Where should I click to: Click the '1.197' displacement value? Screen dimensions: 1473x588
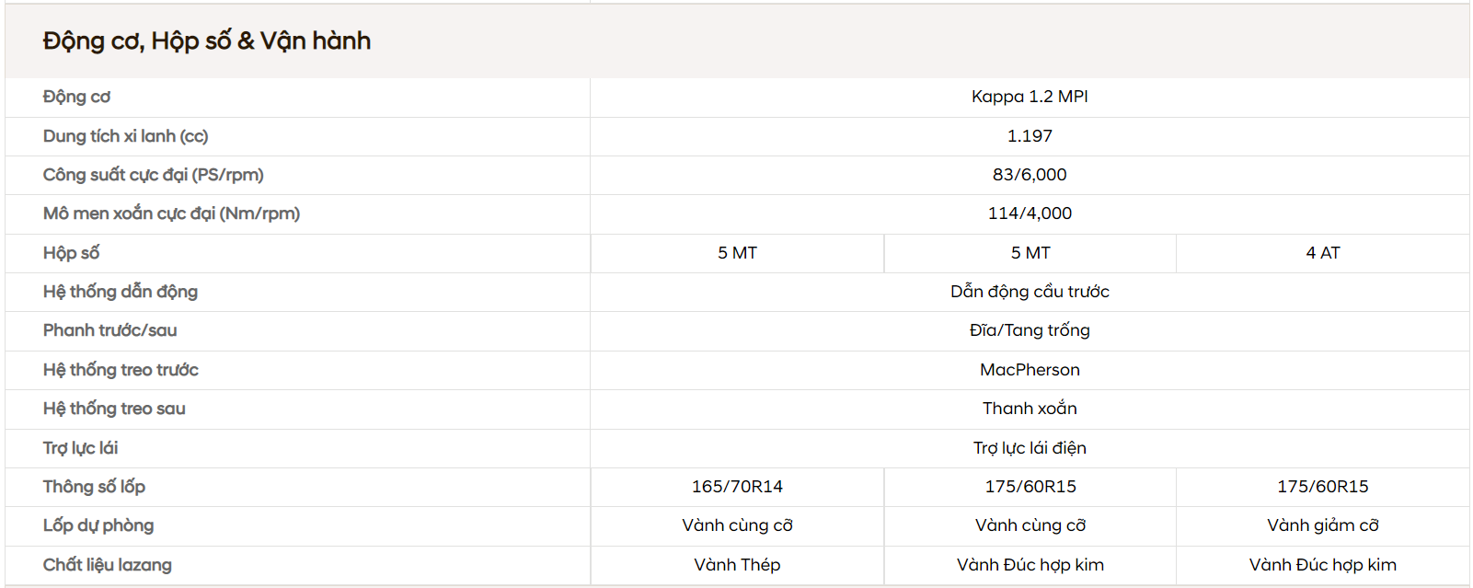(x=1030, y=136)
